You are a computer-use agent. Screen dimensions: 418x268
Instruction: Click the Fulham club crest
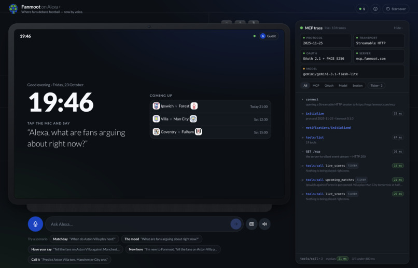(x=198, y=131)
